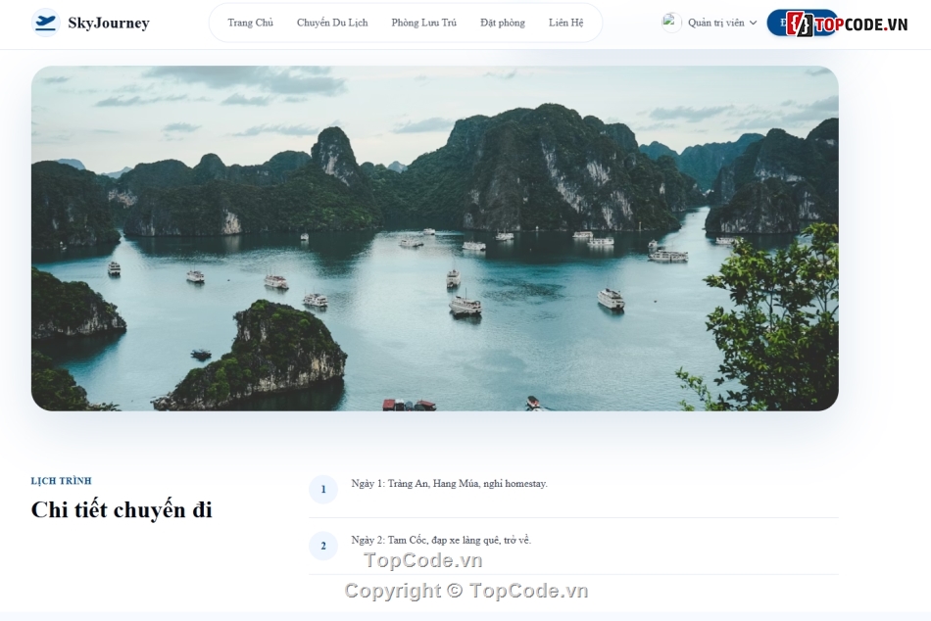Open the SkyJourney brand name link
This screenshot has width=931, height=621.
point(109,23)
